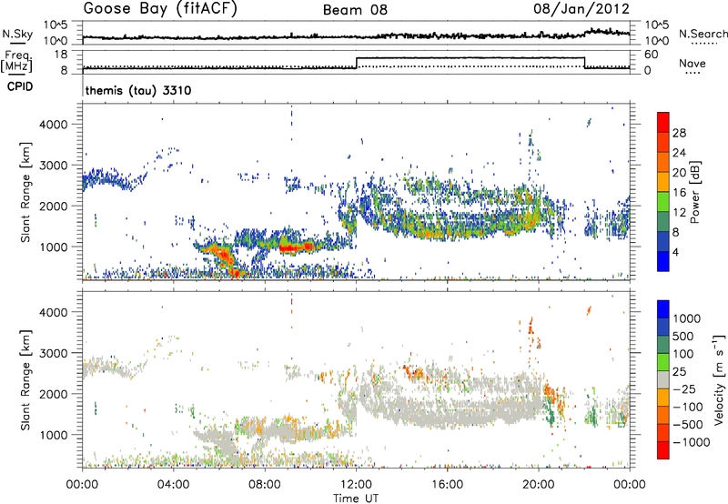728x504 pixels.
Task: Click the power panel 'Slant Range [km]' label
Action: (x=25, y=192)
